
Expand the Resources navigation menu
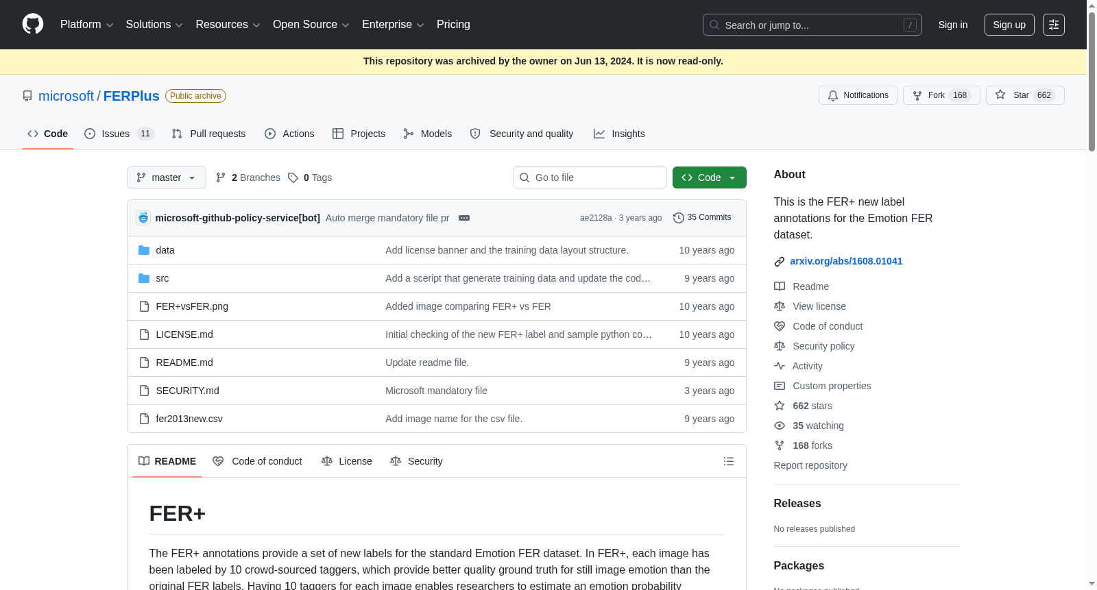[x=228, y=25]
